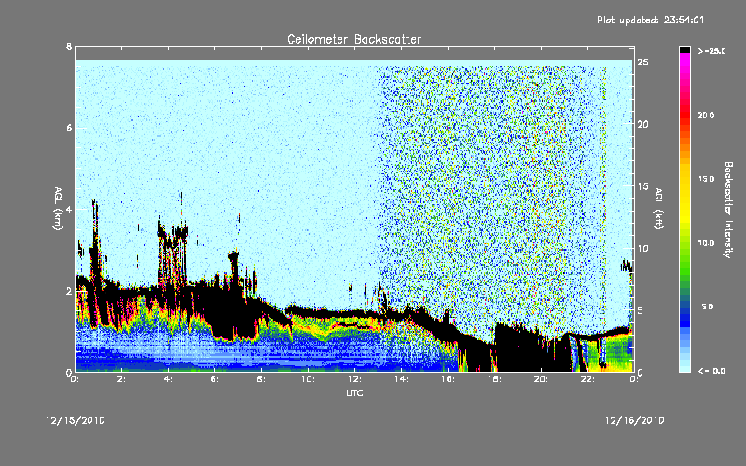This screenshot has height=466, width=746.
Task: Click the "22:" UTC hour tick label
Action: tap(587, 379)
